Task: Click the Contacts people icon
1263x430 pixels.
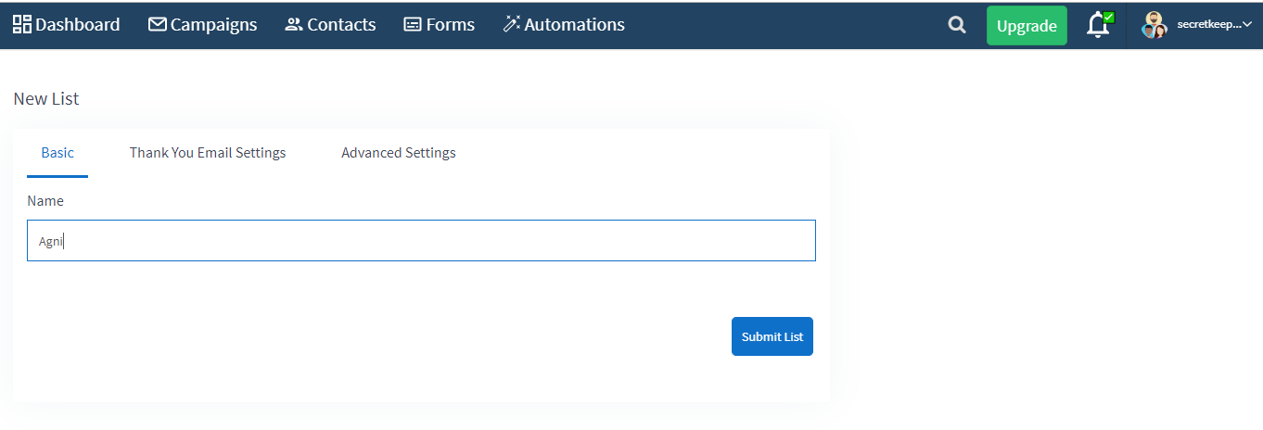Action: coord(294,25)
